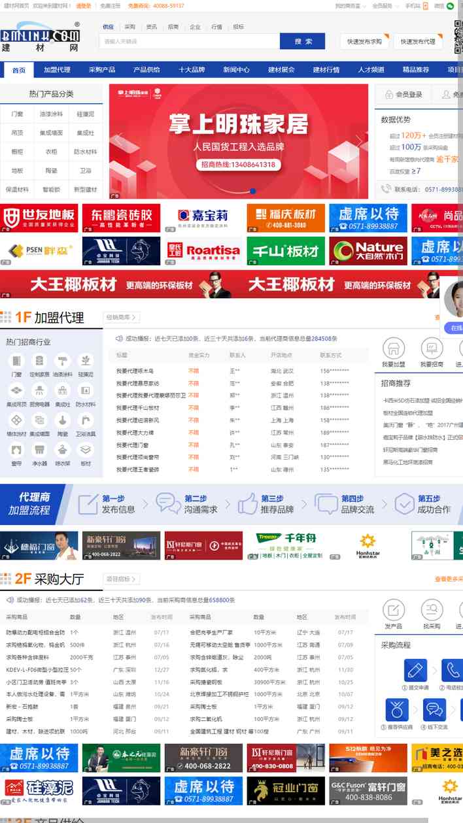Open the 陶瓷 industry icon
The height and width of the screenshot is (823, 463).
coord(63,420)
